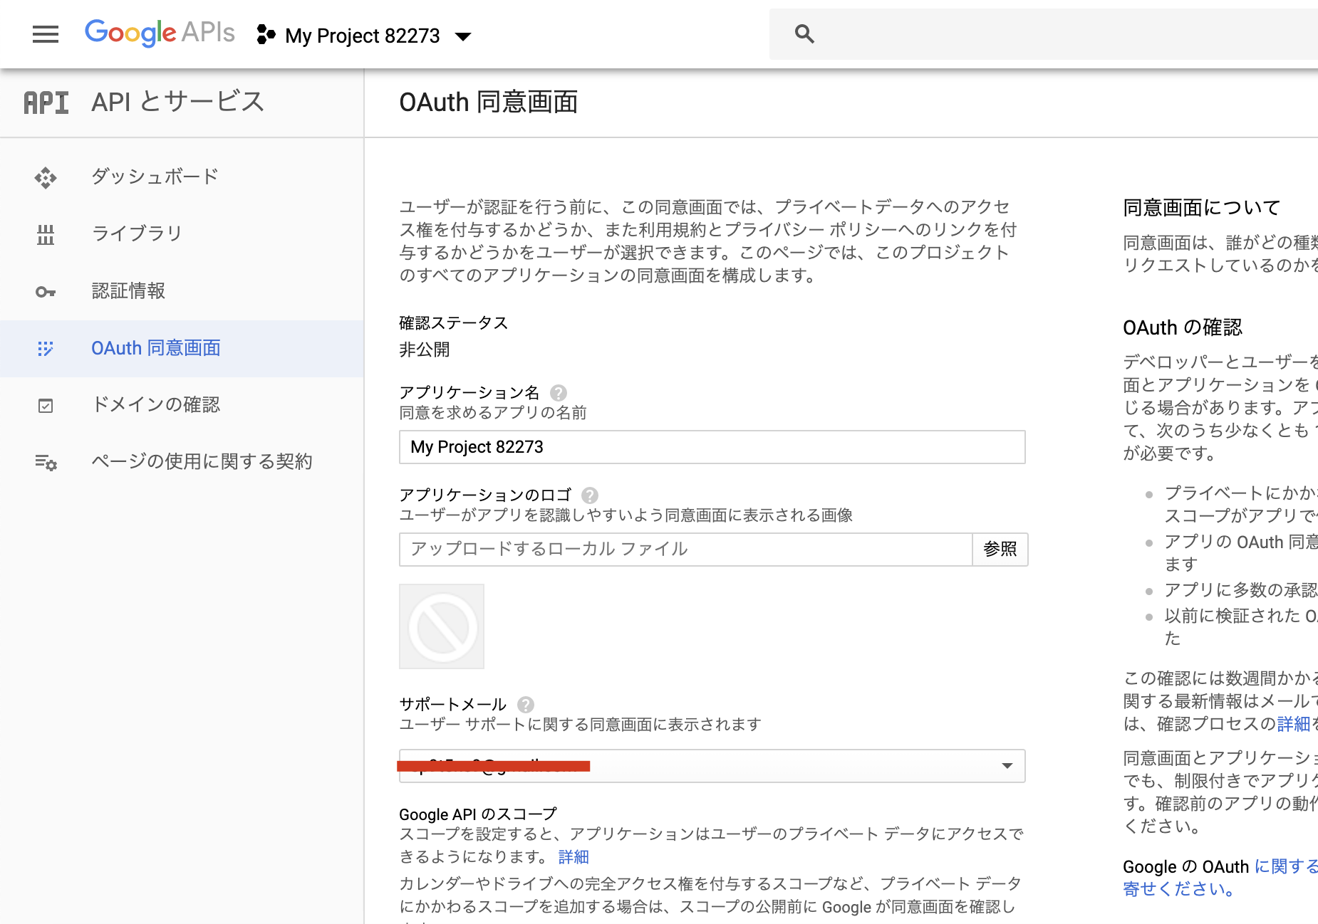The width and height of the screenshot is (1318, 924).
Task: Select the ライブラリ sidebar icon
Action: click(45, 234)
